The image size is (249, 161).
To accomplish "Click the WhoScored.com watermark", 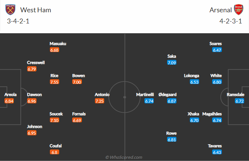I will pos(124,158).
